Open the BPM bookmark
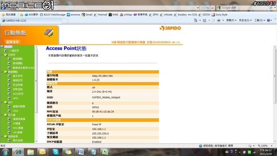 [154, 15]
